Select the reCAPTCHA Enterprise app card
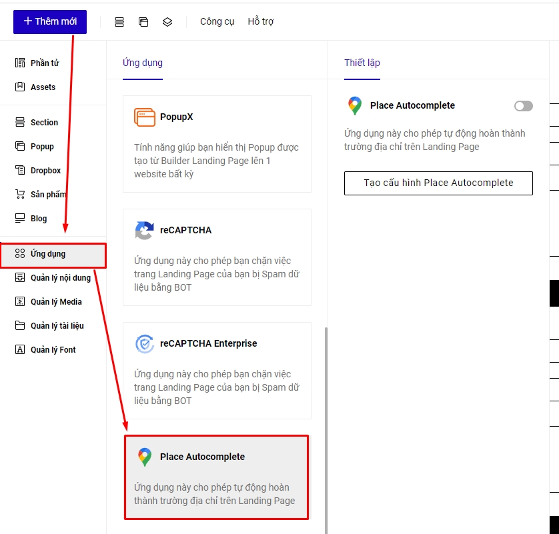 (x=217, y=370)
